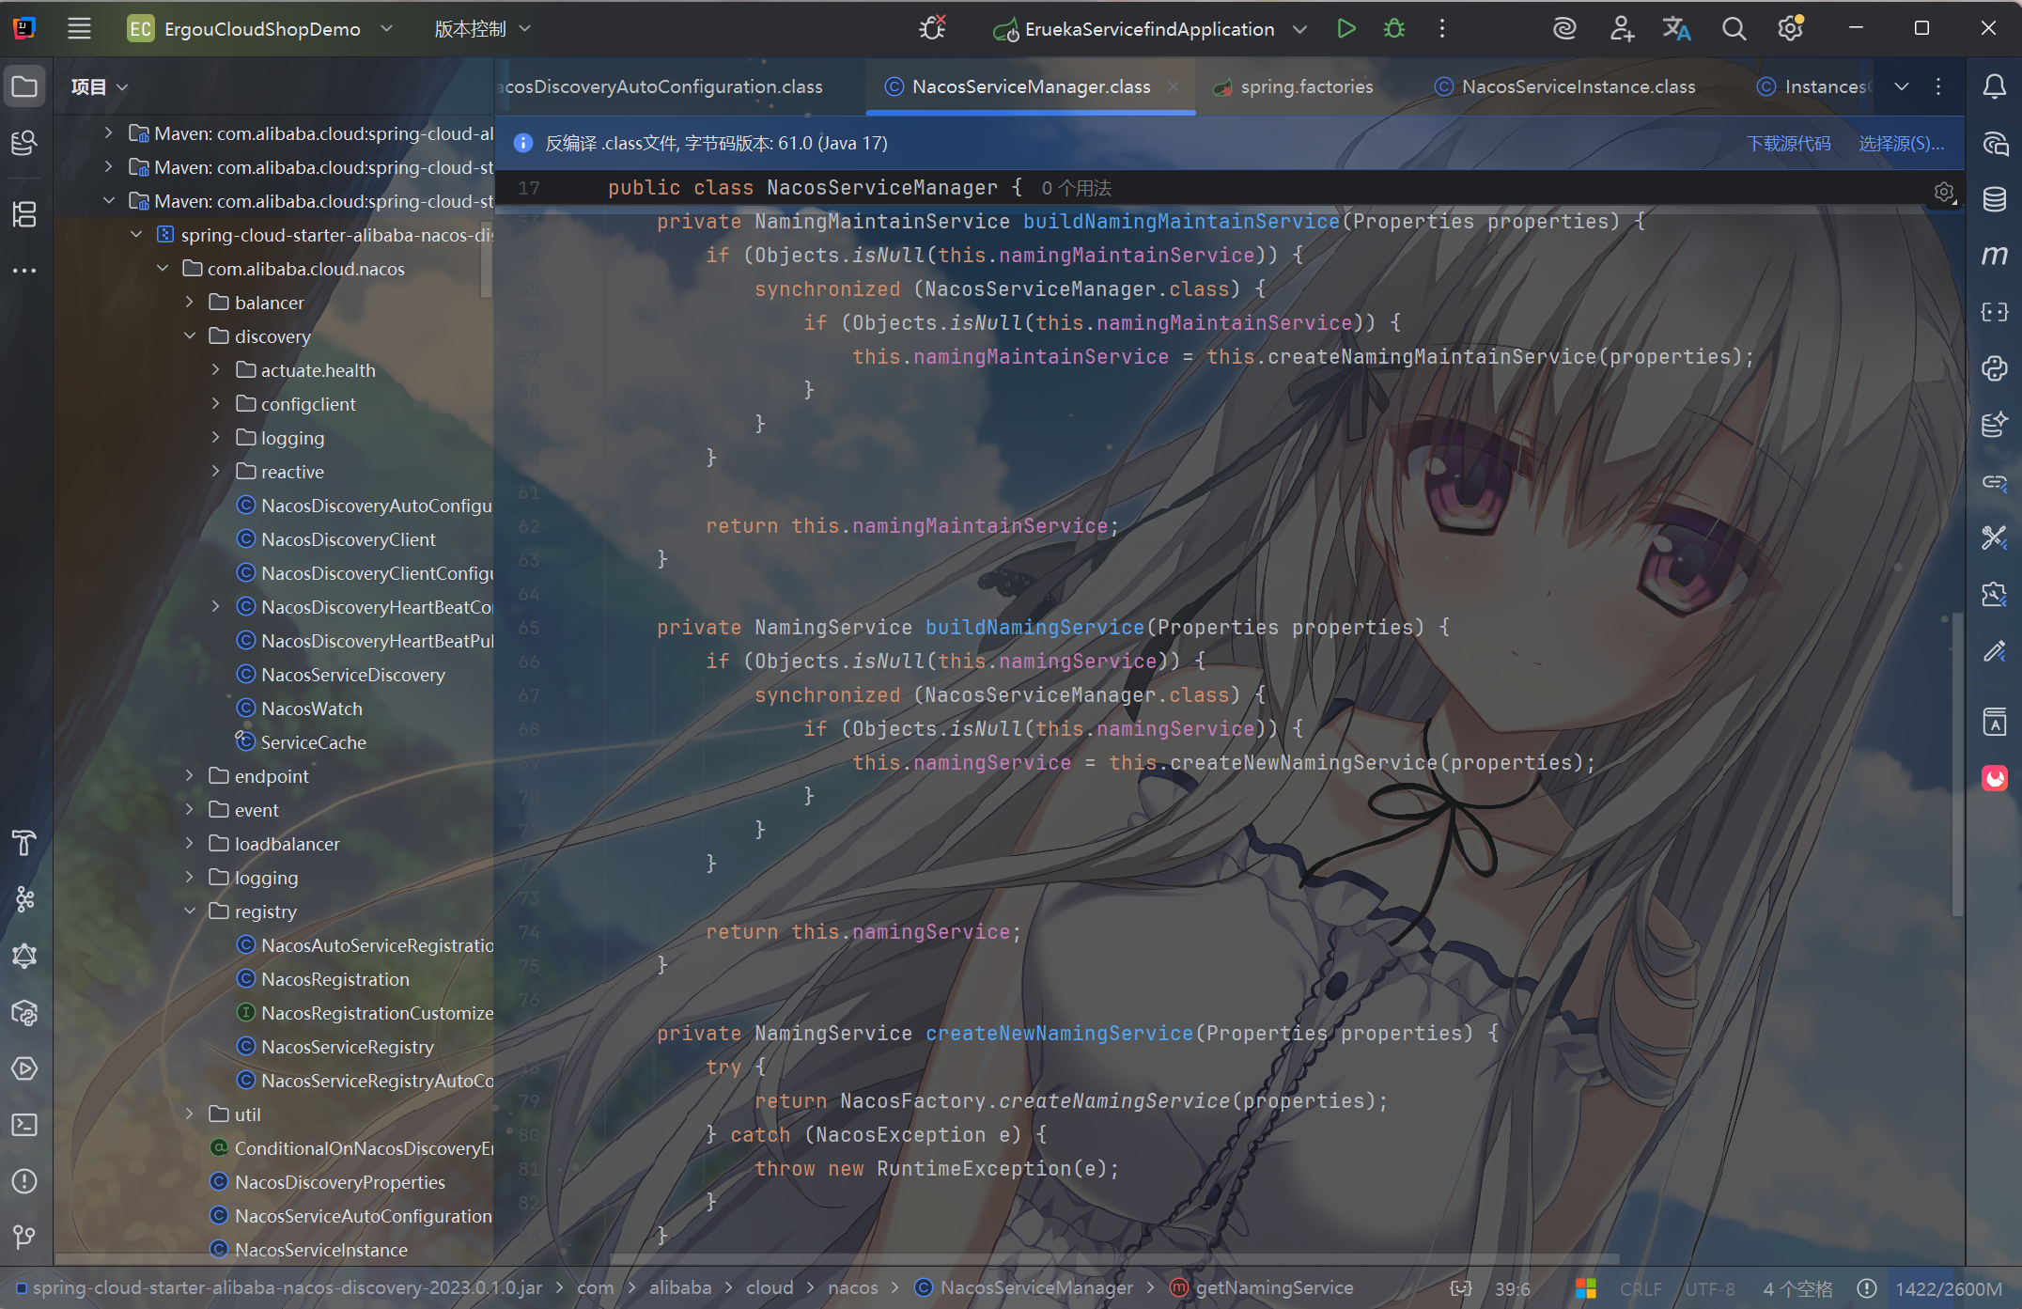Collapse the registry package folder
2022x1309 pixels.
(x=190, y=911)
